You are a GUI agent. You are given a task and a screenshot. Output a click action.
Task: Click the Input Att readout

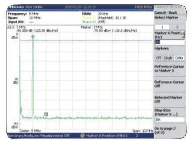tap(21, 22)
